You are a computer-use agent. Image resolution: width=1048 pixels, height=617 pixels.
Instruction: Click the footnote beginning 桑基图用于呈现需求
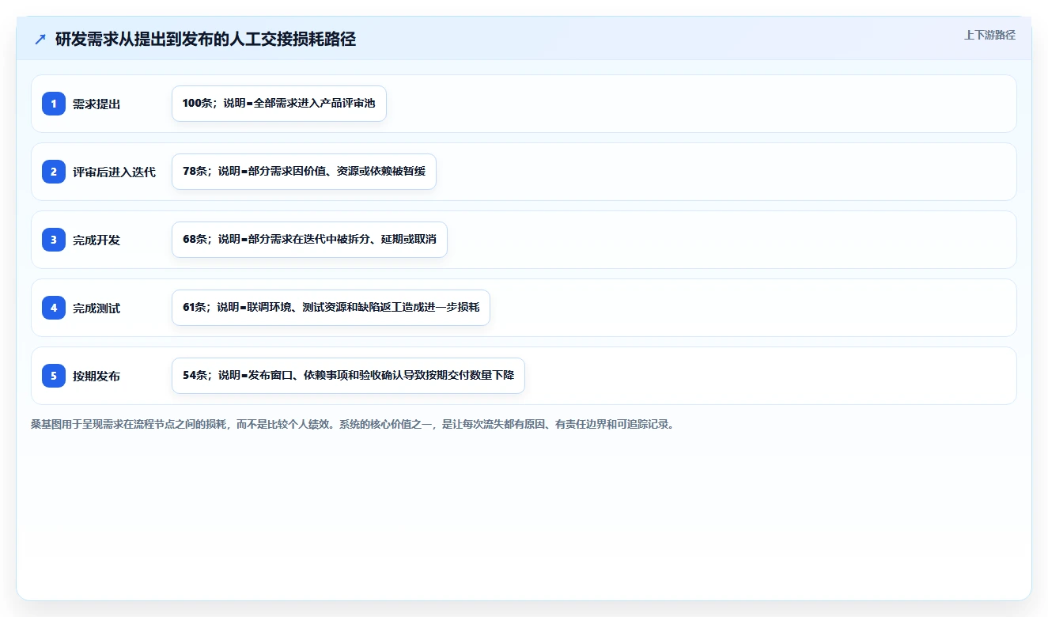[353, 424]
